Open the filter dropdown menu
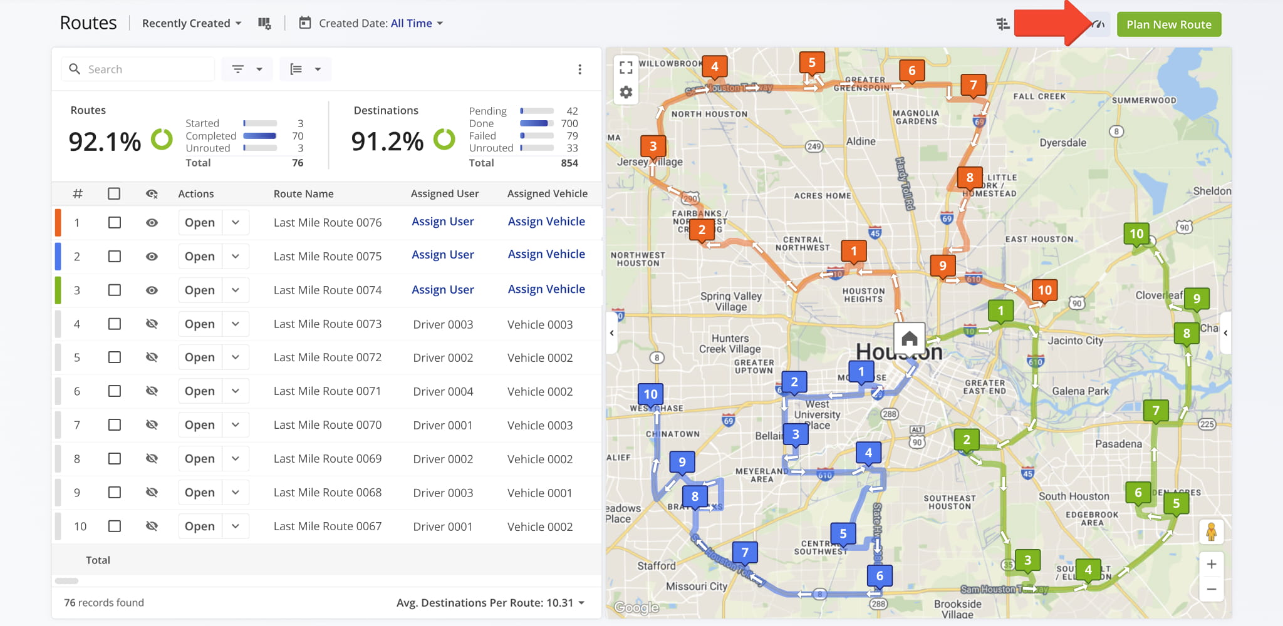Screen dimensions: 1283x626 pyautogui.click(x=247, y=69)
